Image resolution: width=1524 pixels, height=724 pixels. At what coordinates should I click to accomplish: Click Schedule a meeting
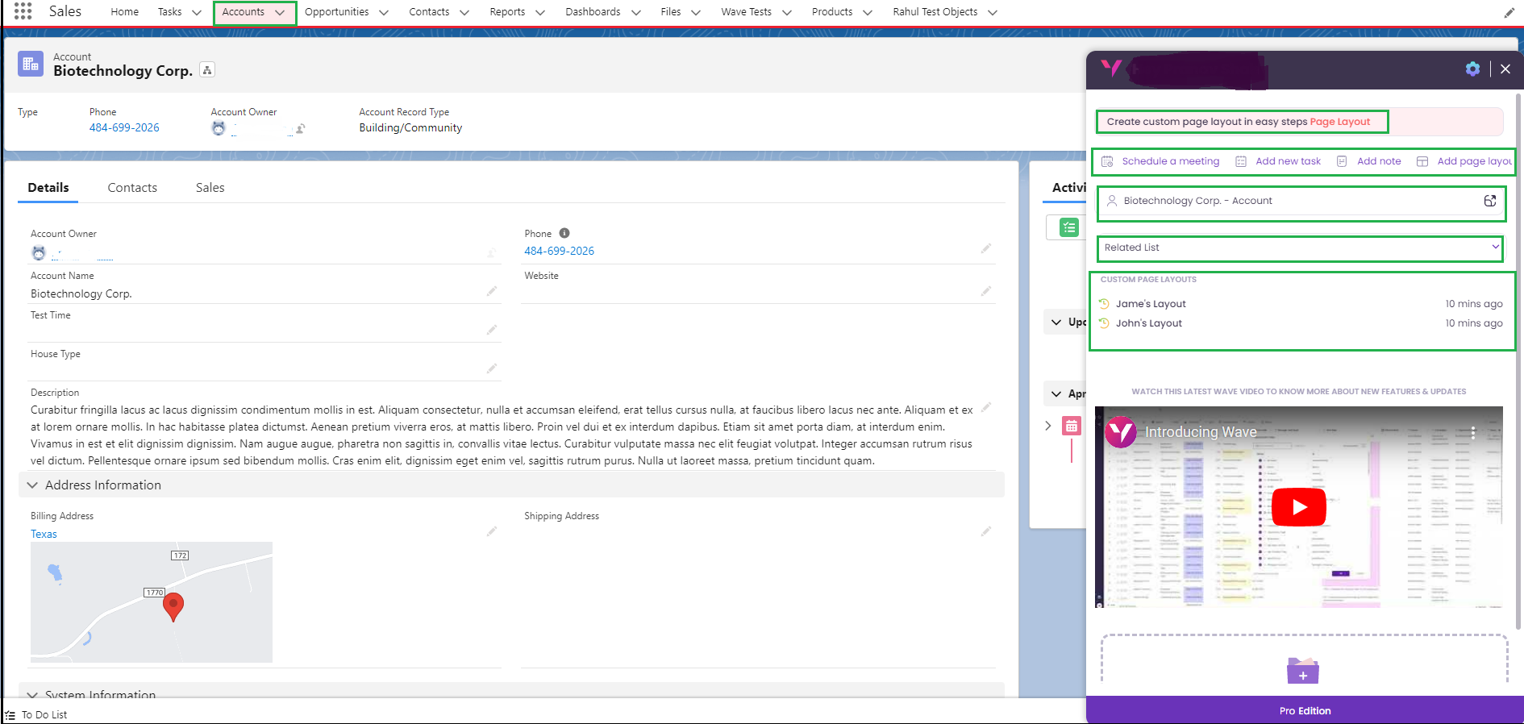coord(1161,161)
